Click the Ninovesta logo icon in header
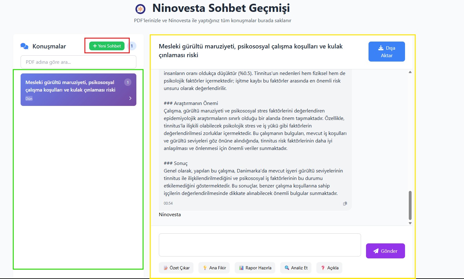The width and height of the screenshot is (464, 279). pos(140,9)
